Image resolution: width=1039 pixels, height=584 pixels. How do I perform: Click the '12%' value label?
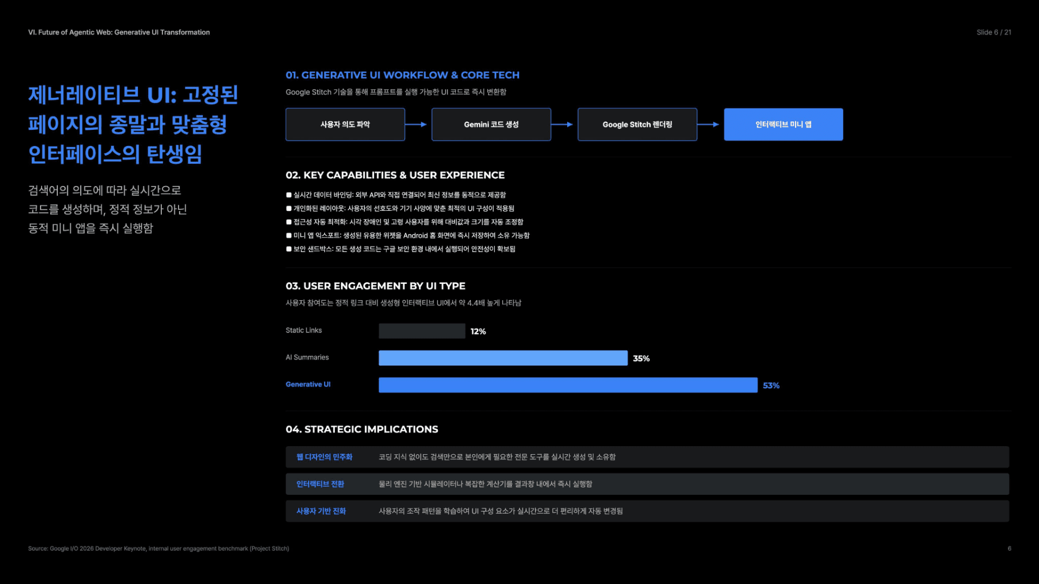478,331
